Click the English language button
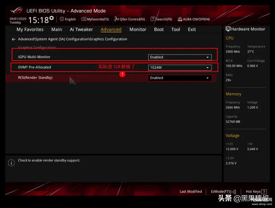 (x=68, y=19)
